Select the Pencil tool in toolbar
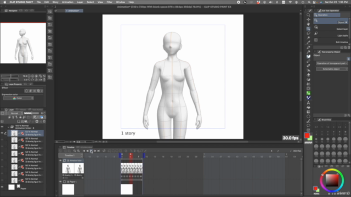 (x=308, y=52)
